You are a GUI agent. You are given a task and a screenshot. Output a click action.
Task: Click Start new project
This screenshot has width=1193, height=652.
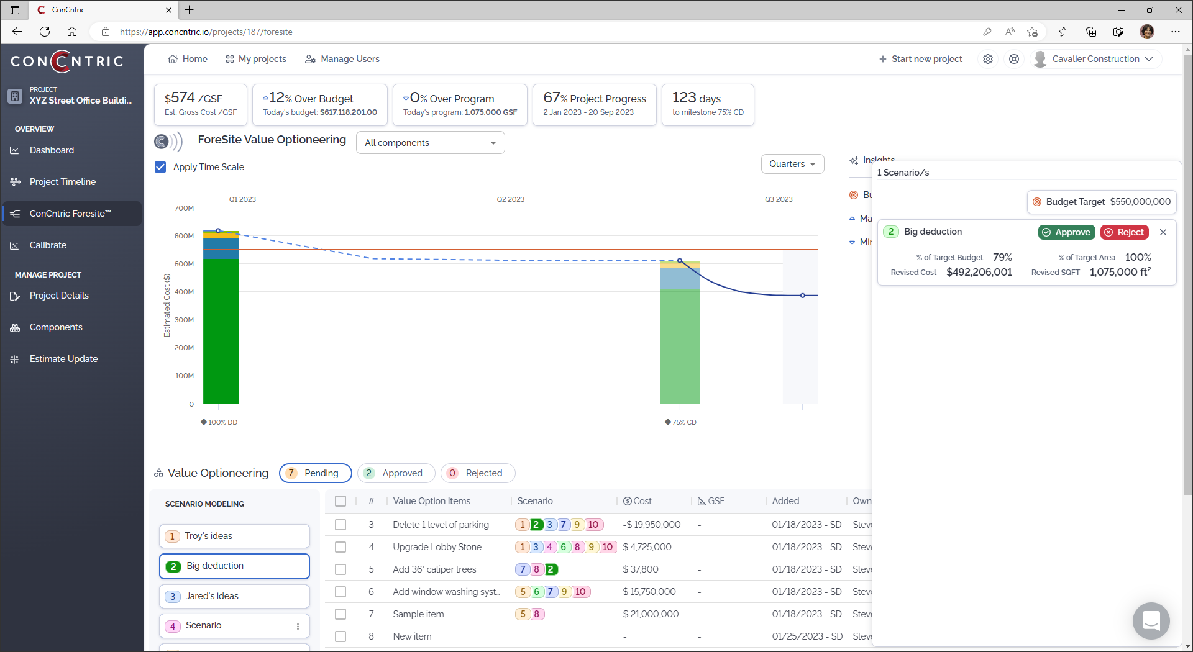point(920,59)
